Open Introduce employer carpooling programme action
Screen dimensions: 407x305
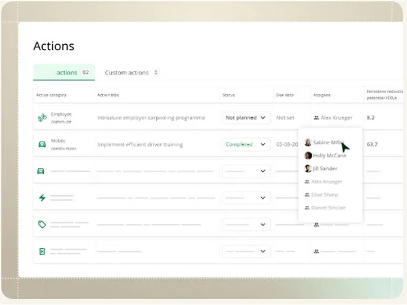[151, 118]
